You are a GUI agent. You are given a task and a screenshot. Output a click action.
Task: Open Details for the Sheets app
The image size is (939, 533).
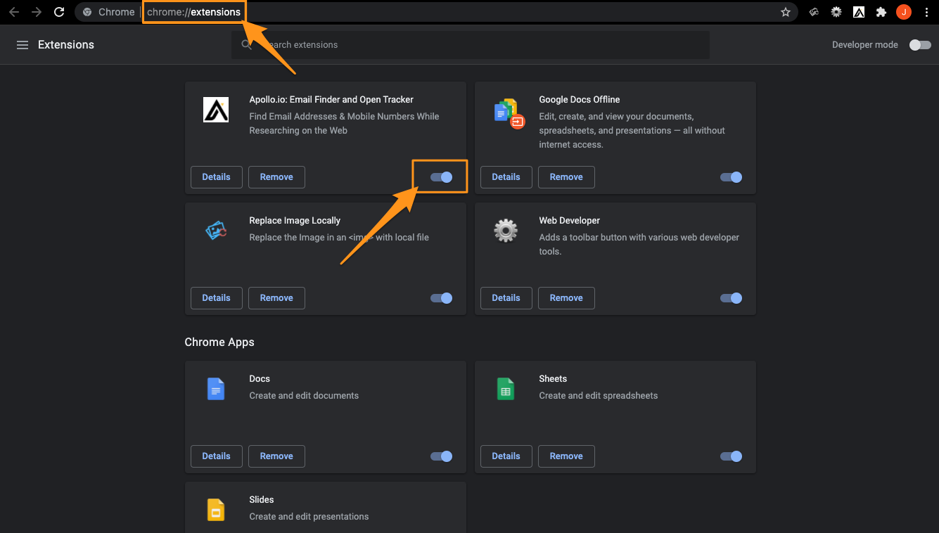click(506, 456)
